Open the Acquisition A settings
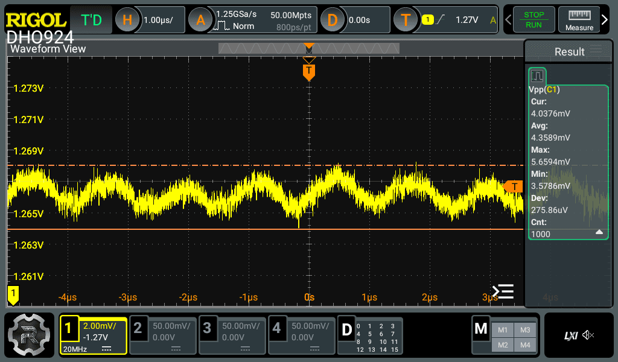The height and width of the screenshot is (362, 618). (200, 20)
